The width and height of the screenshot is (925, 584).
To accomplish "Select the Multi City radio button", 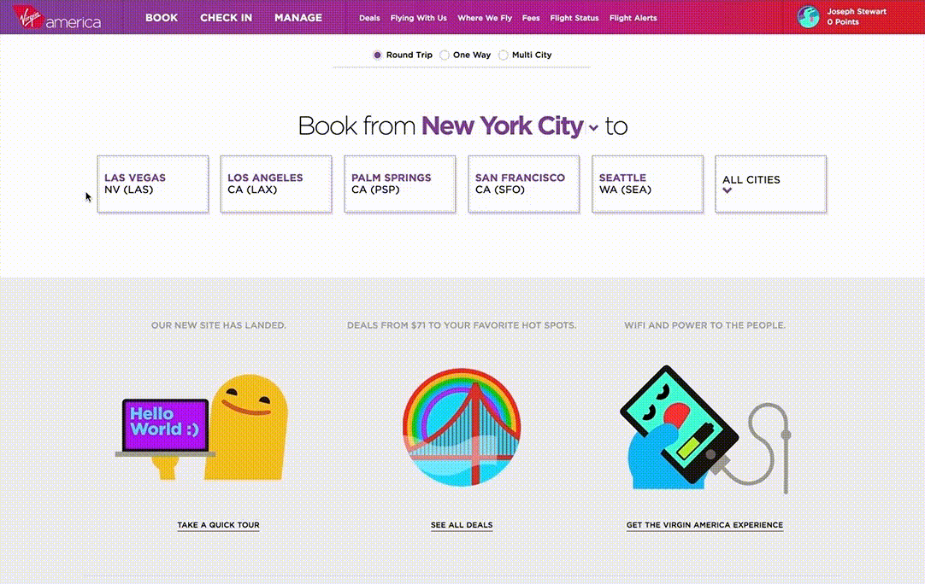I will 504,55.
